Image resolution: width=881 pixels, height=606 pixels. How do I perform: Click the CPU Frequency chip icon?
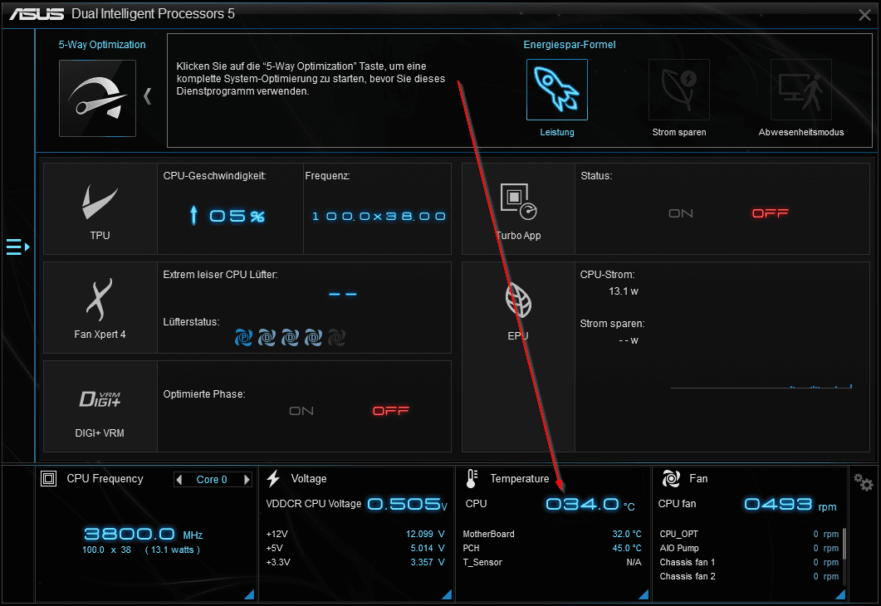tap(49, 478)
